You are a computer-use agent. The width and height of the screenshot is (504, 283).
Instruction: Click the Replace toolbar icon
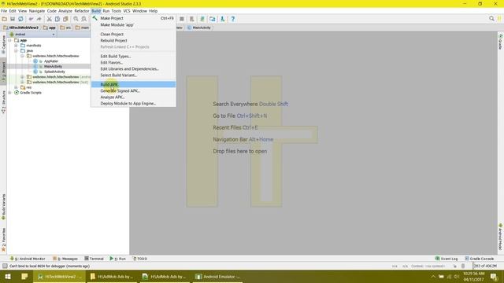click(84, 19)
